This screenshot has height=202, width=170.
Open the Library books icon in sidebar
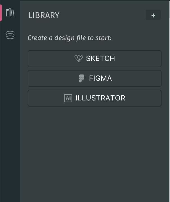click(x=10, y=13)
